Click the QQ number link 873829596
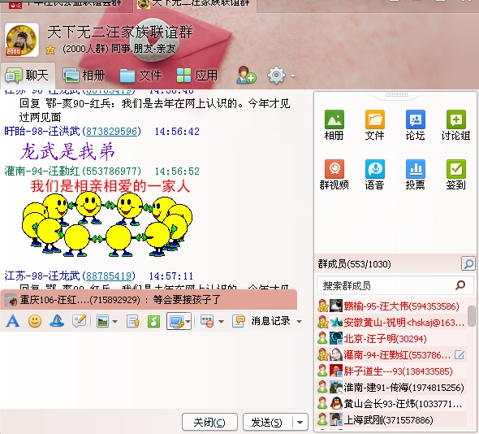Viewport: 479px width, 434px height. [x=111, y=131]
